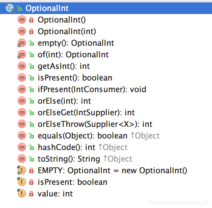This screenshot has height=208, width=212.
Task: Click the field icon next to value: int
Action: (22, 193)
